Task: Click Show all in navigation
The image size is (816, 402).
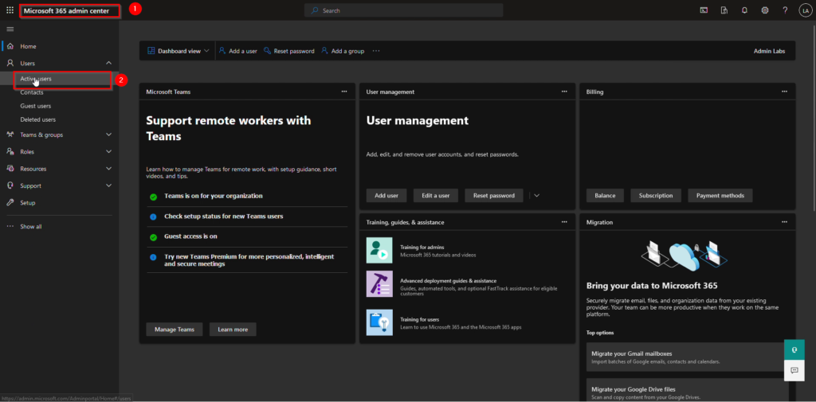Action: click(31, 227)
